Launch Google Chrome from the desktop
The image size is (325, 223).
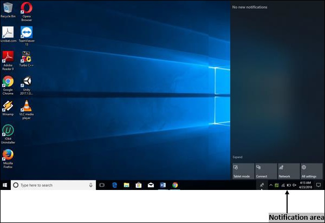pyautogui.click(x=8, y=81)
